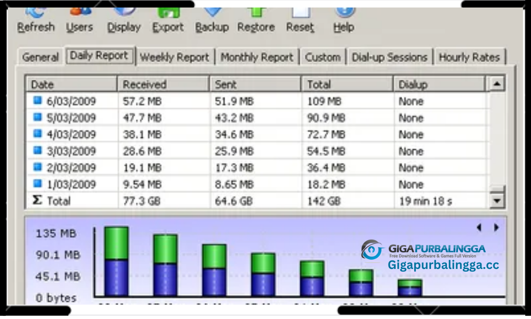Click the 19.1 MB received value
Screen dimensions: 531x319
(x=142, y=168)
